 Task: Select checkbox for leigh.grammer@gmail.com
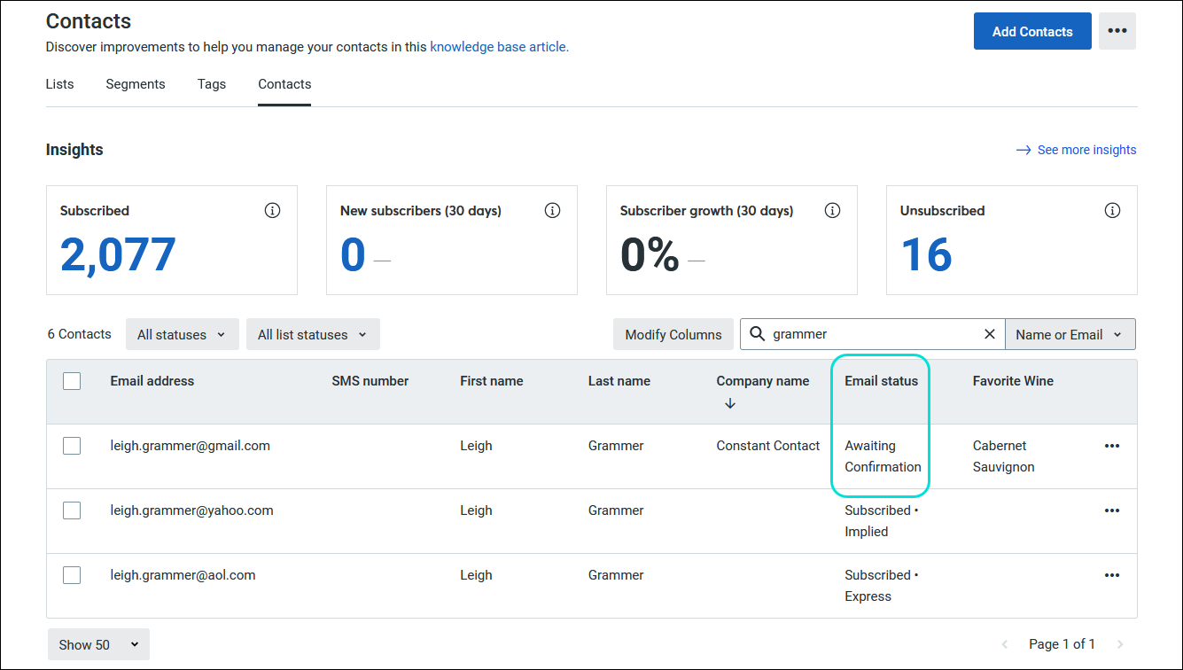pos(72,446)
